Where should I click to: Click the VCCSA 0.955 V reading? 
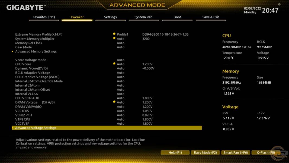[x=229, y=129]
